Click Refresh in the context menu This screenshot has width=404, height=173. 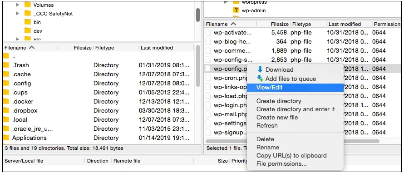point(267,126)
